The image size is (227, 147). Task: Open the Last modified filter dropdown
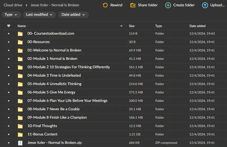(39, 15)
